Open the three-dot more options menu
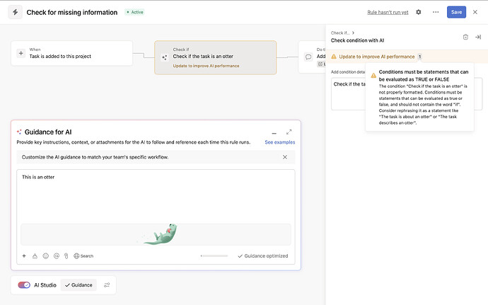The height and width of the screenshot is (305, 488). click(435, 12)
